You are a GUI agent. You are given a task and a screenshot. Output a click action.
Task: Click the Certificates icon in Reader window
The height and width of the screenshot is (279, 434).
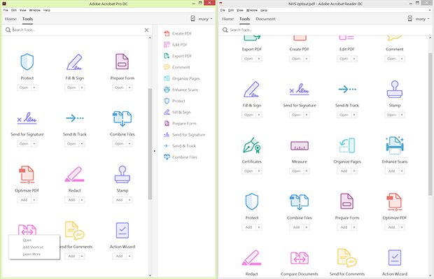click(251, 145)
